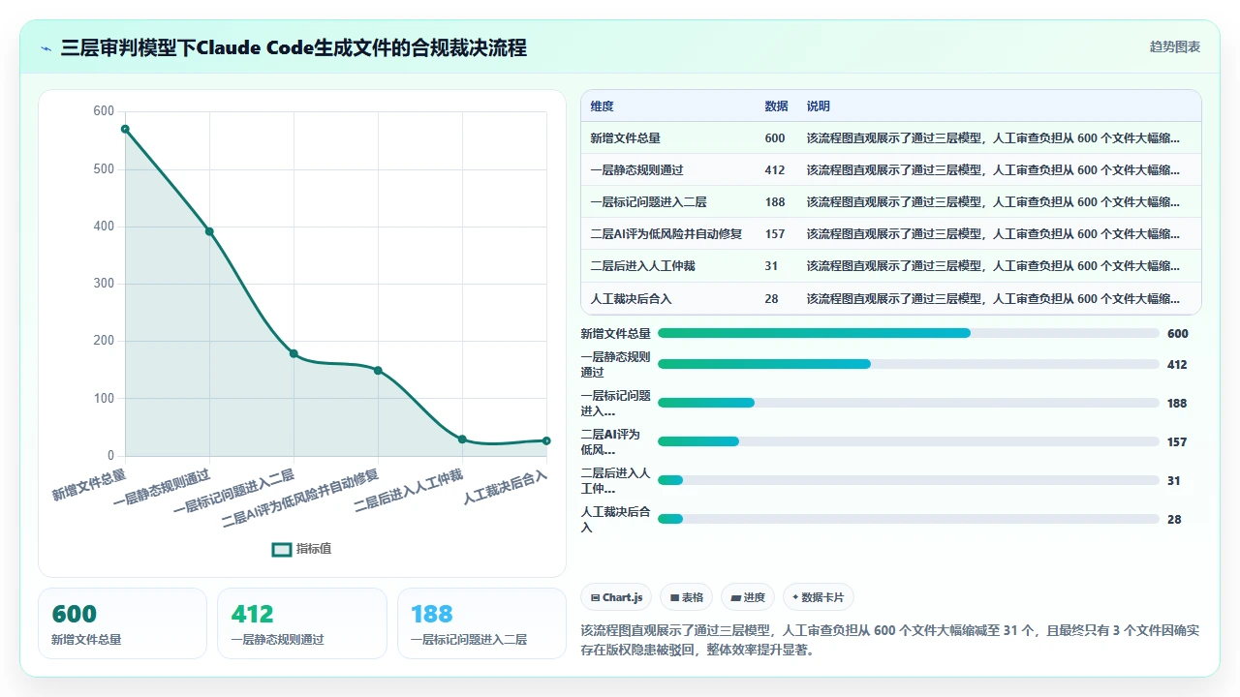
Task: Click the summary paragraph below the chips
Action: click(890, 640)
